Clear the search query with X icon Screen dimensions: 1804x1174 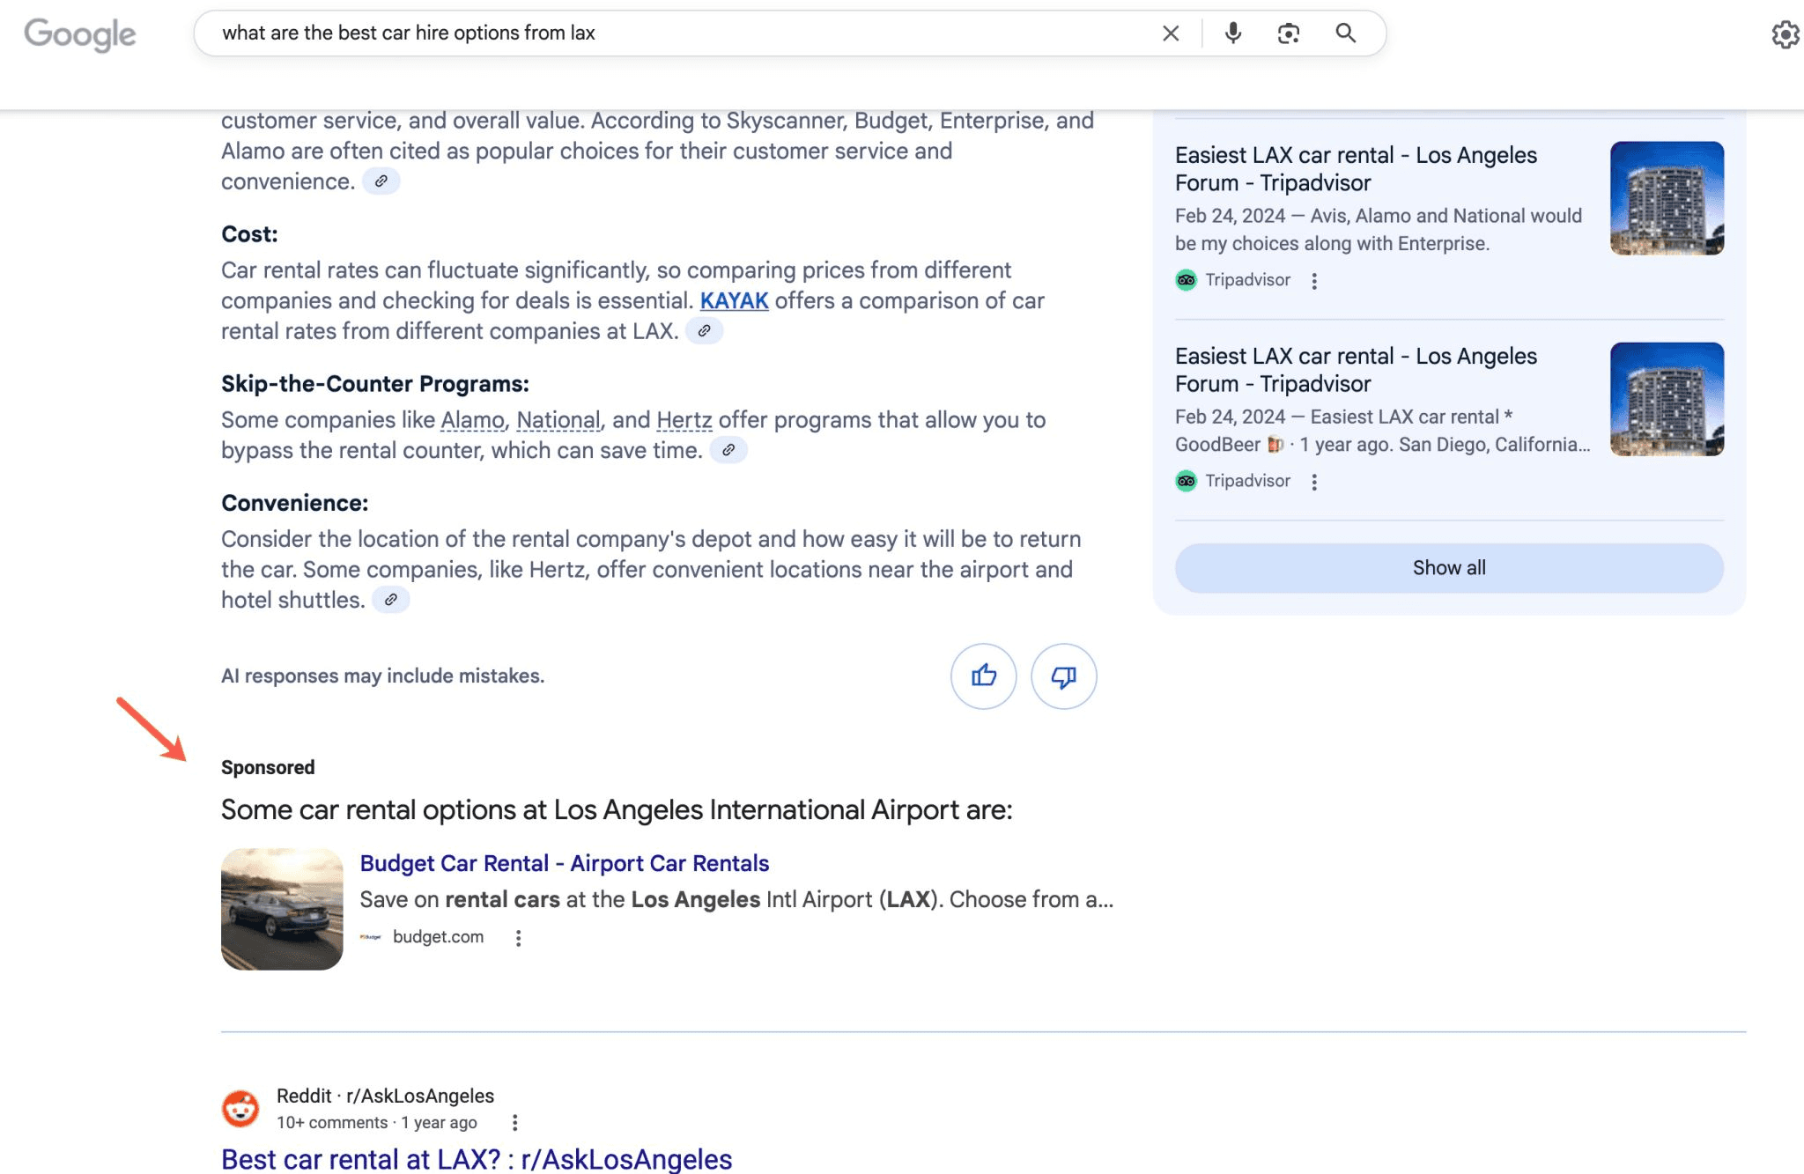pyautogui.click(x=1171, y=33)
